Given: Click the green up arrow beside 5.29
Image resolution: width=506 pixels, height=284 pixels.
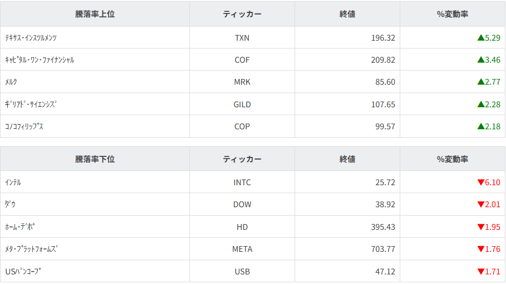Looking at the screenshot, I should tap(481, 38).
